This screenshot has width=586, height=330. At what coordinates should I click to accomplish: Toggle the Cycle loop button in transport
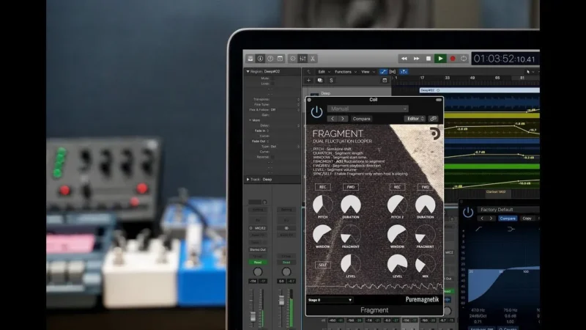pos(463,59)
